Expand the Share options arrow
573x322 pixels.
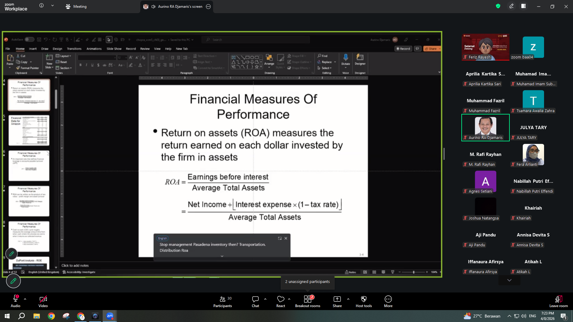(x=348, y=299)
